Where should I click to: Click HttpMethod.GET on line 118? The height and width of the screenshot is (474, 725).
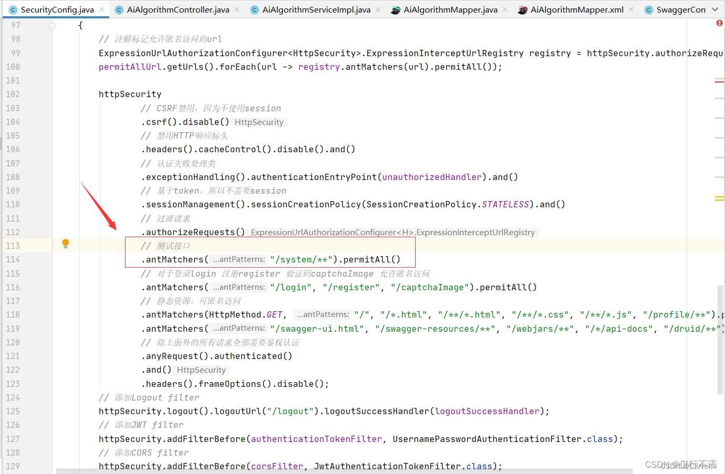pos(246,314)
